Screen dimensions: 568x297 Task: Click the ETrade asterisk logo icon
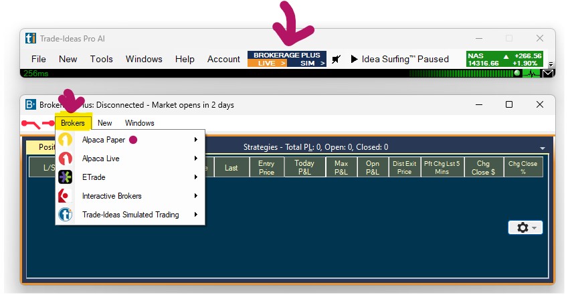65,177
